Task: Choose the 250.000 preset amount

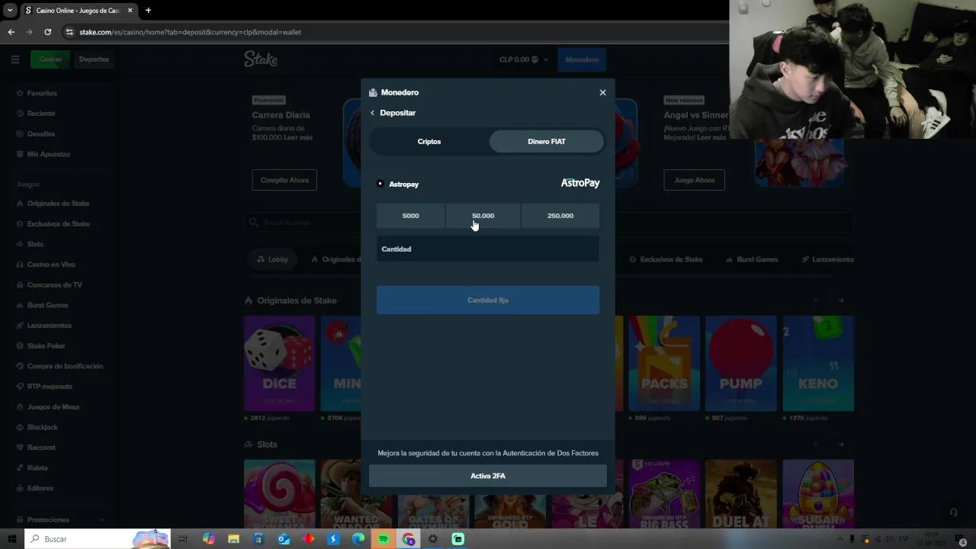Action: pyautogui.click(x=560, y=216)
